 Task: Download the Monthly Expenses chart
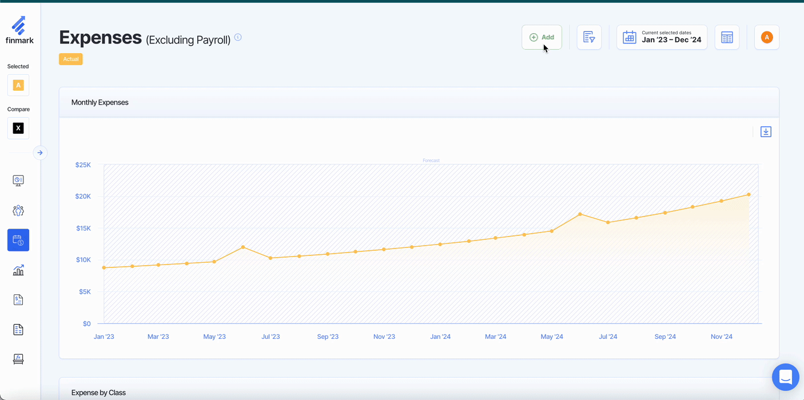(x=766, y=132)
